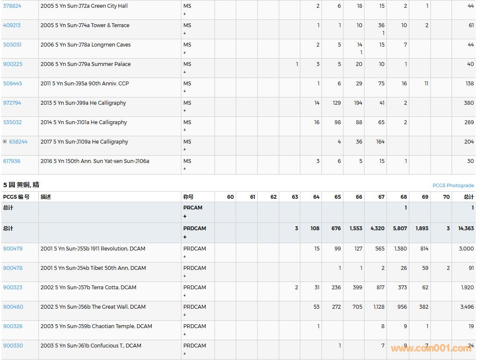The image size is (477, 360).
Task: Open 900323 Terra Cotta DCAM entry
Action: point(12,288)
